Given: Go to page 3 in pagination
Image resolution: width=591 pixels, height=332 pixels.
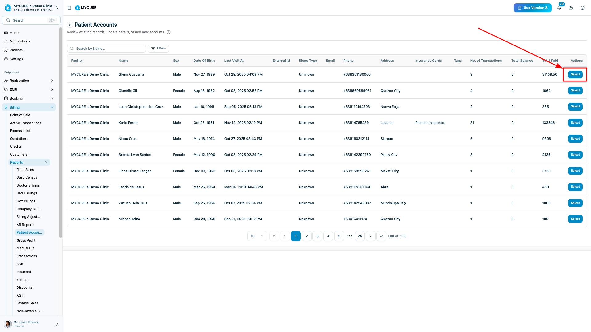Looking at the screenshot, I should click(x=317, y=236).
